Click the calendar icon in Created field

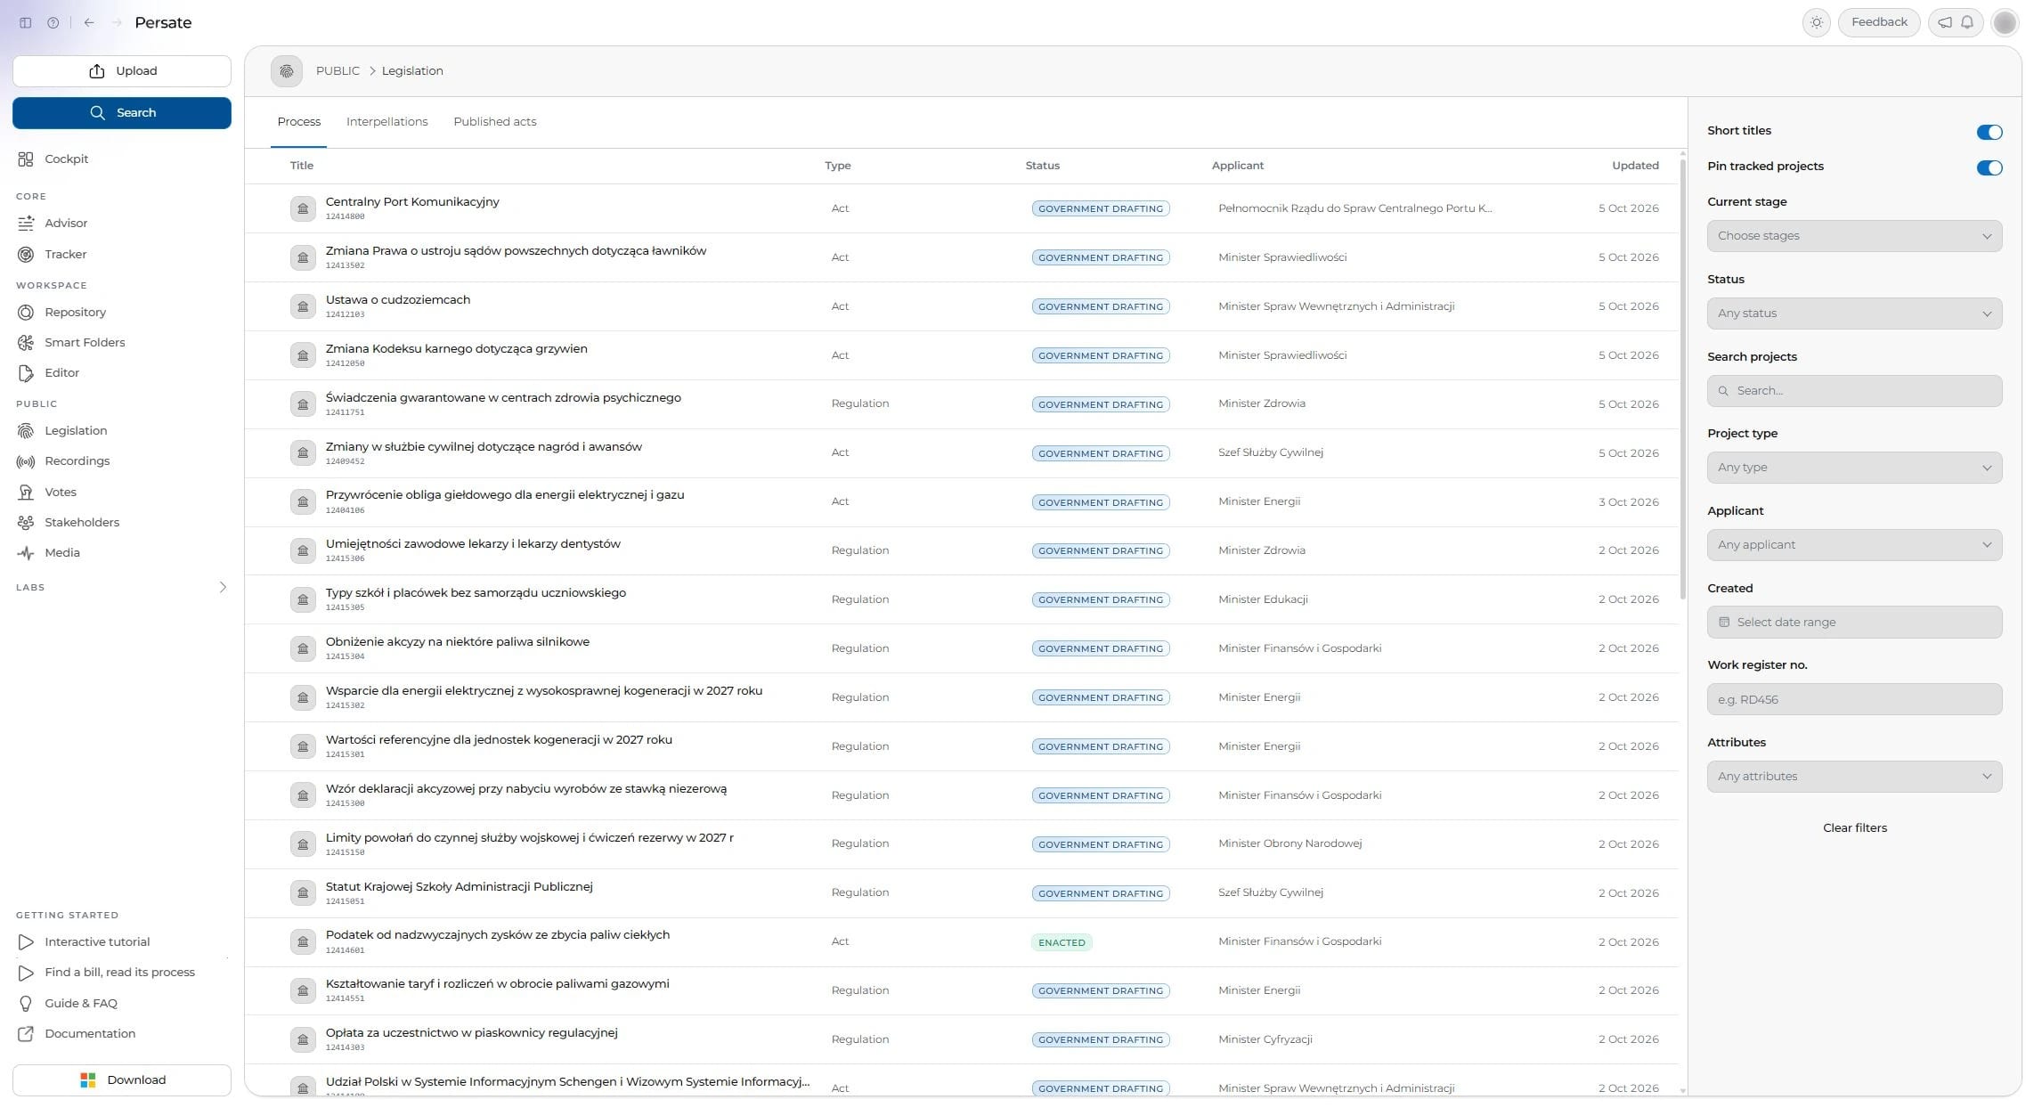pos(1724,623)
